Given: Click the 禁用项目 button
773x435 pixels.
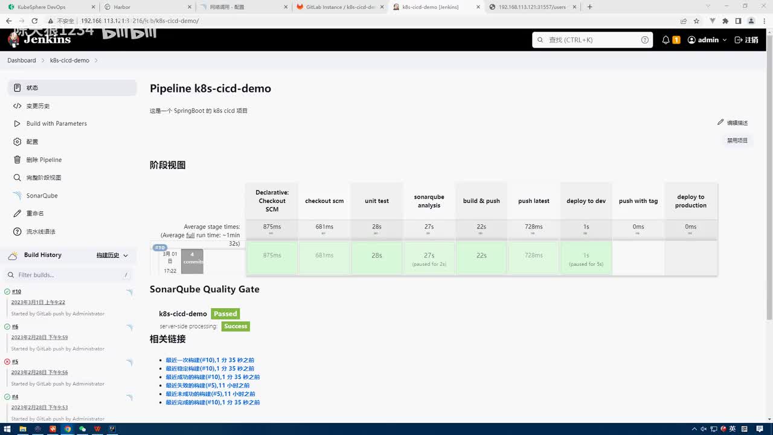Looking at the screenshot, I should [737, 140].
